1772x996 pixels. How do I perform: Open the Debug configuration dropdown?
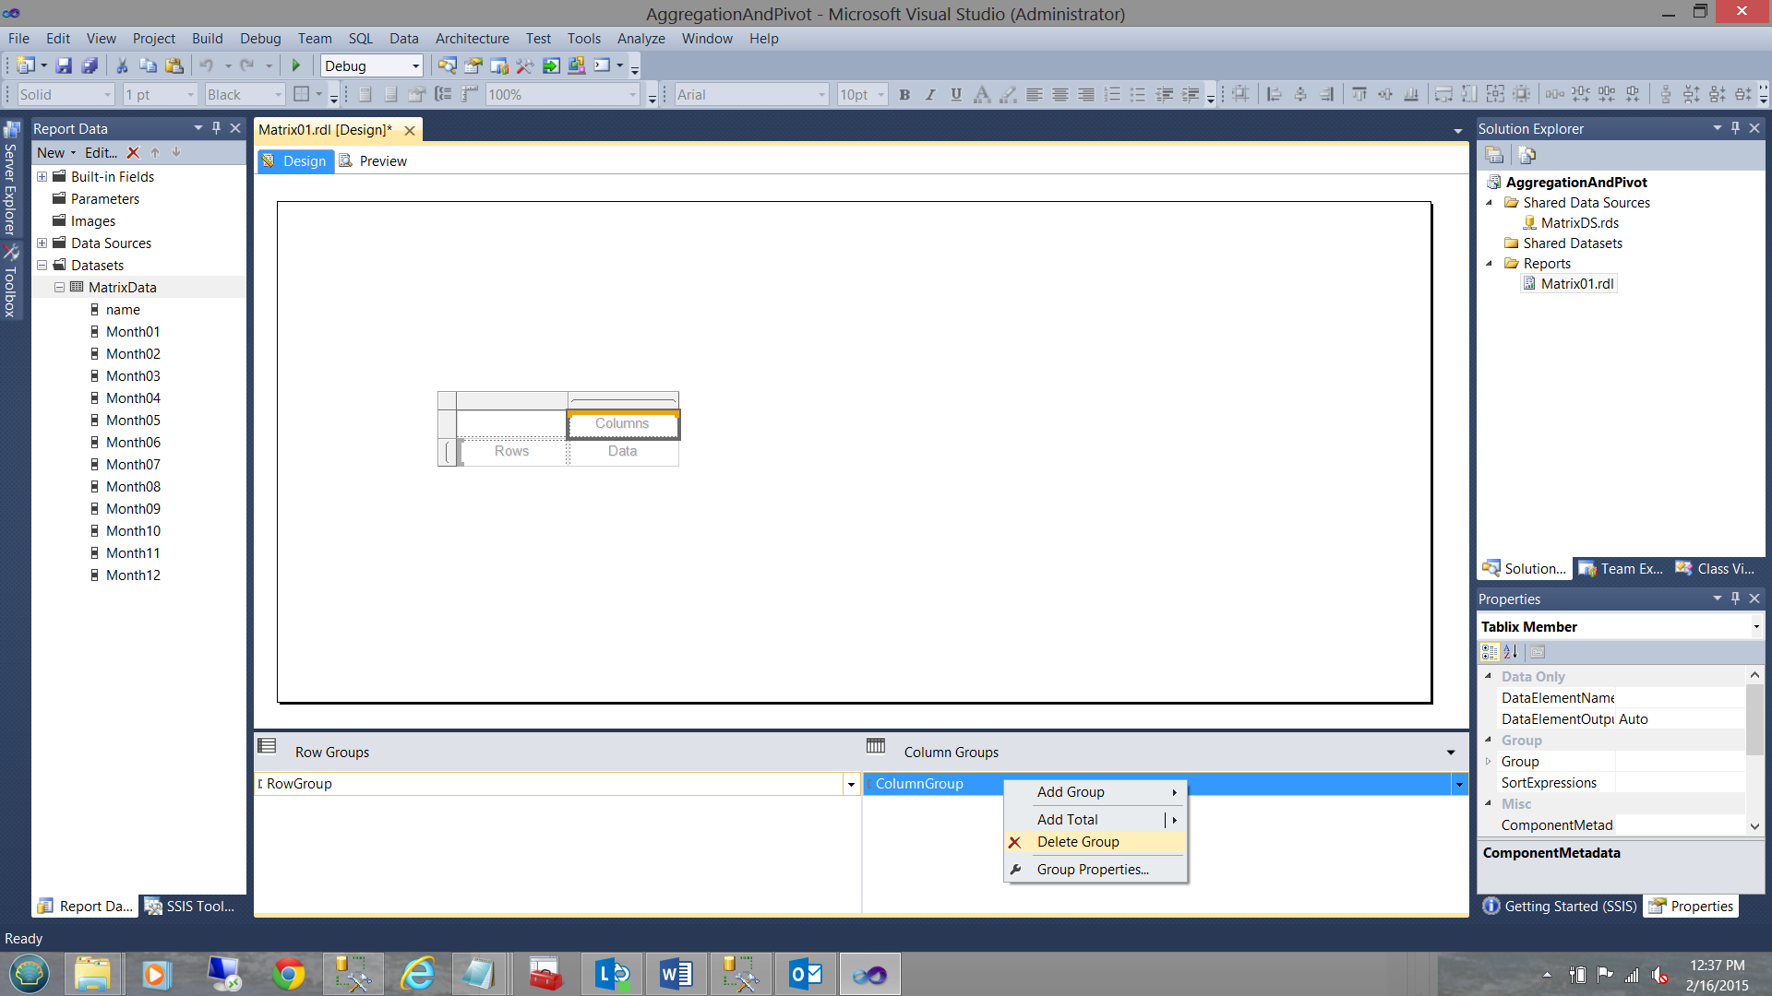click(x=415, y=66)
